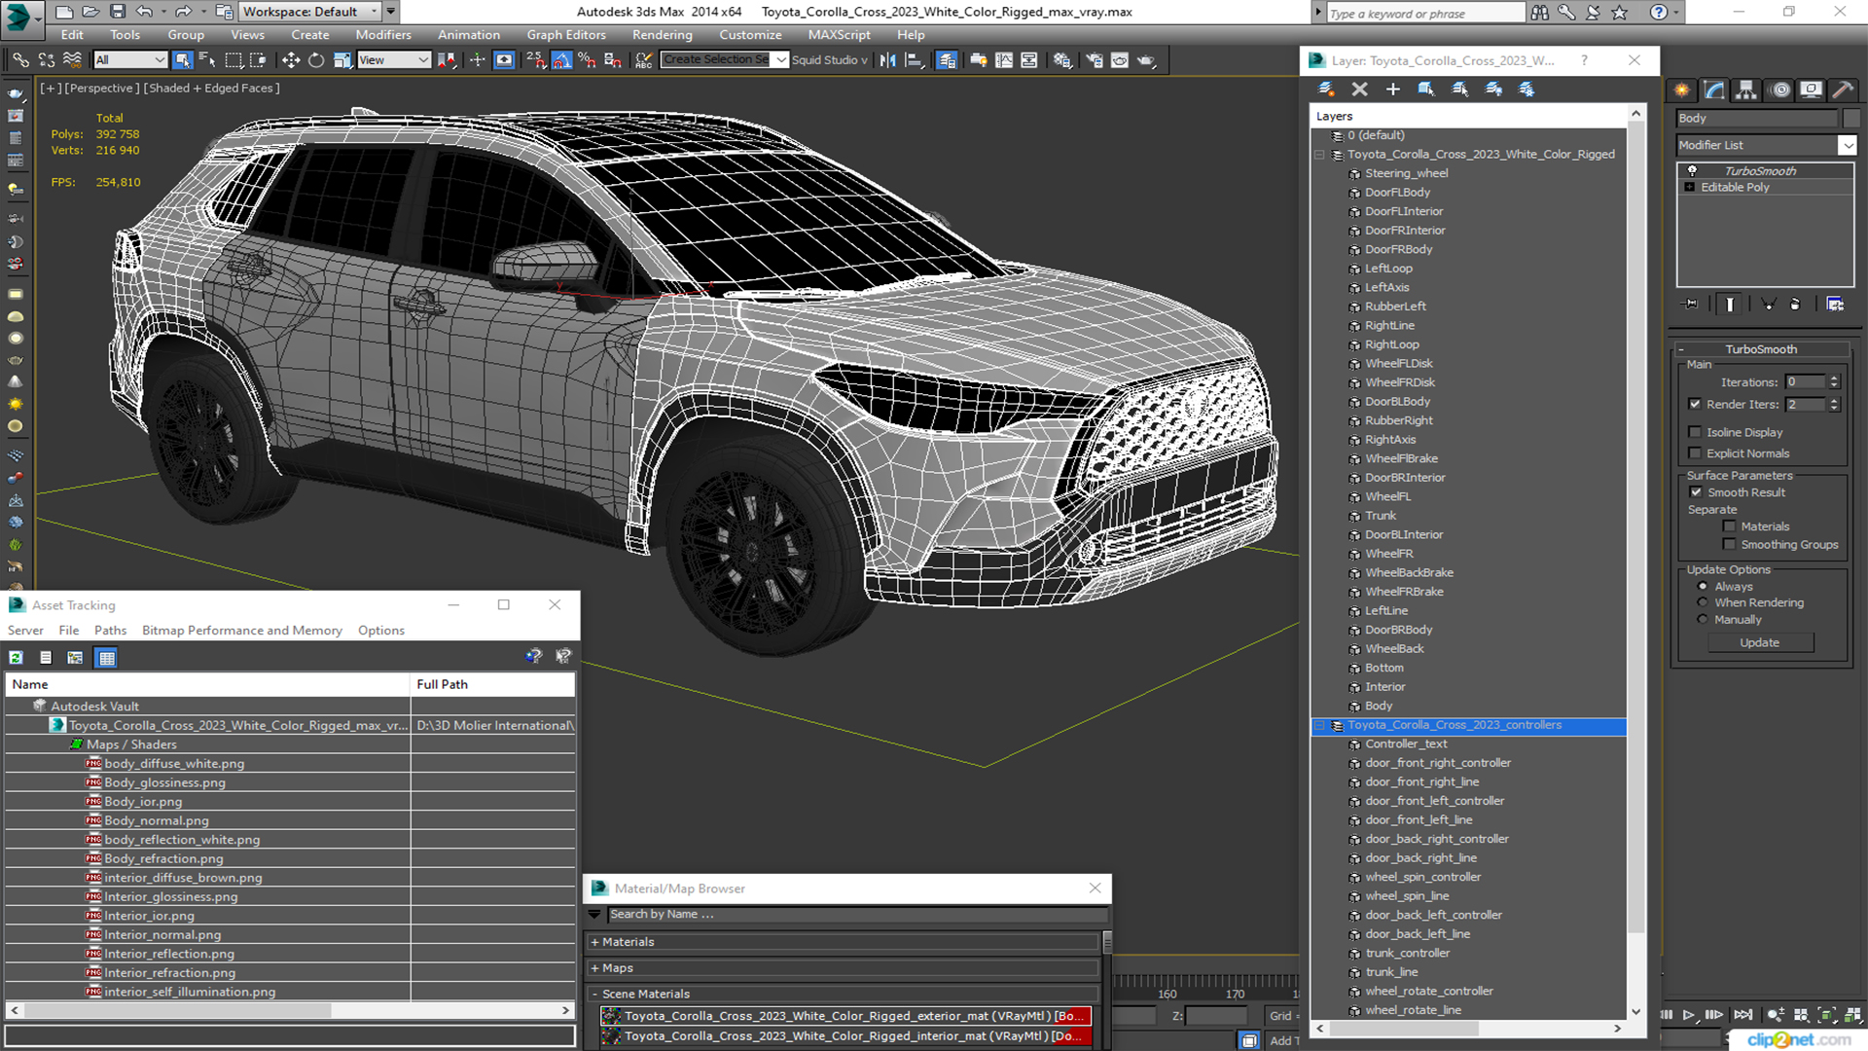Select Manually update option
This screenshot has width=1868, height=1051.
click(x=1703, y=620)
